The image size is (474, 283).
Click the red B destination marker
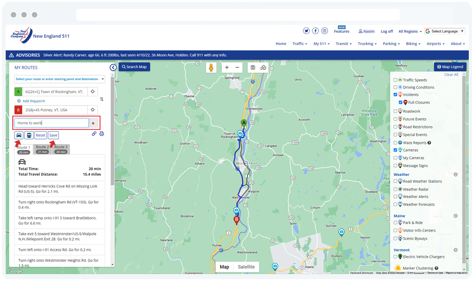(237, 220)
